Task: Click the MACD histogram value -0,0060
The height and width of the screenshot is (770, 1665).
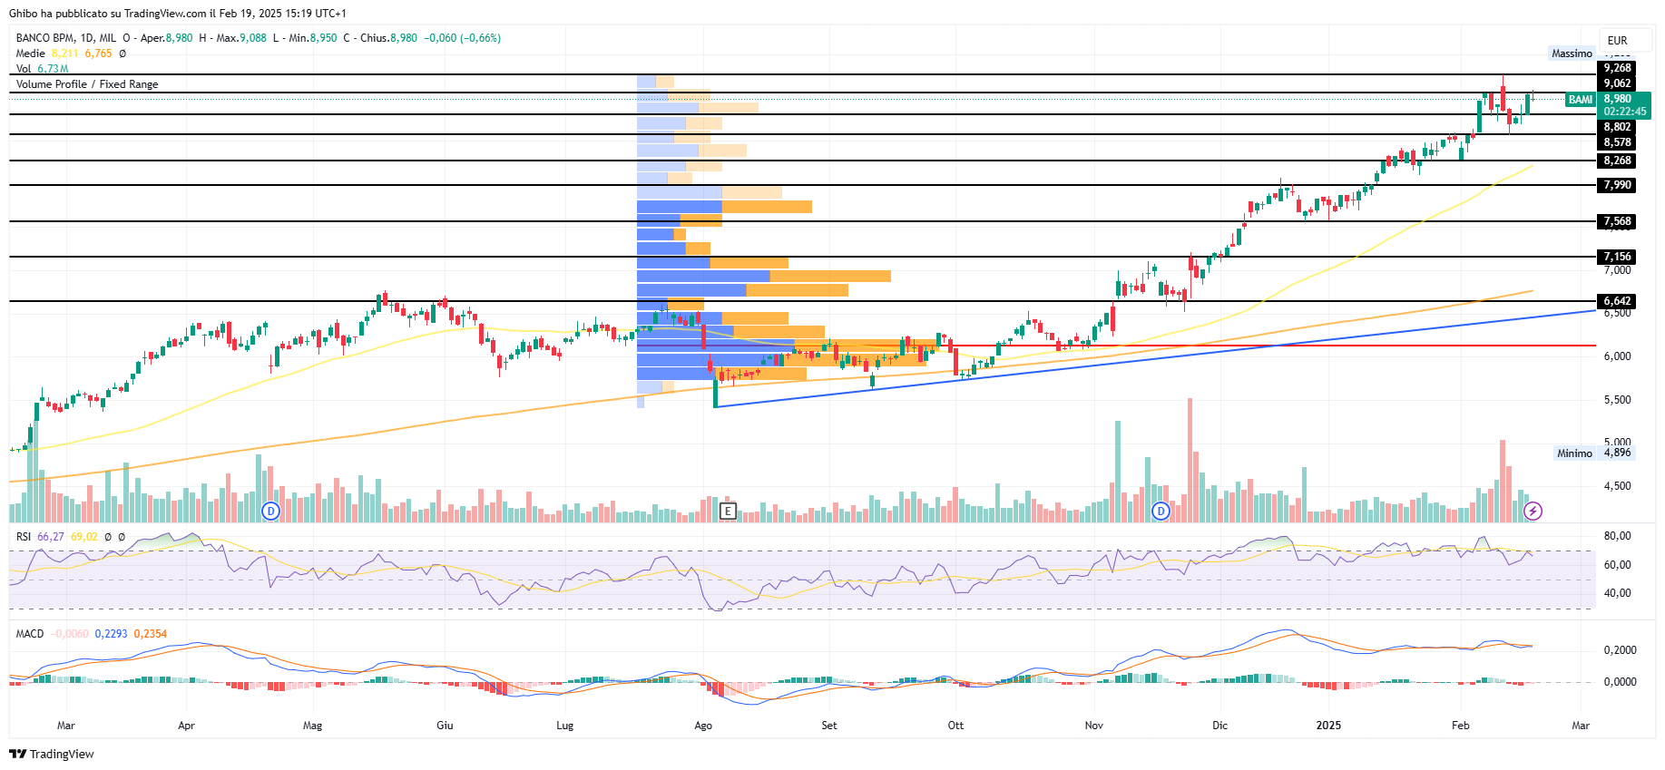Action: point(70,634)
